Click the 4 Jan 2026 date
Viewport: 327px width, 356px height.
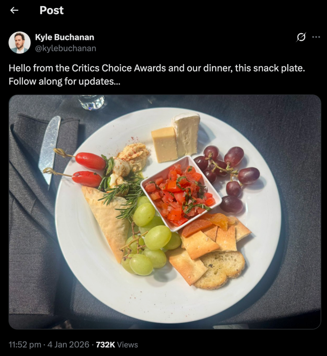click(68, 344)
